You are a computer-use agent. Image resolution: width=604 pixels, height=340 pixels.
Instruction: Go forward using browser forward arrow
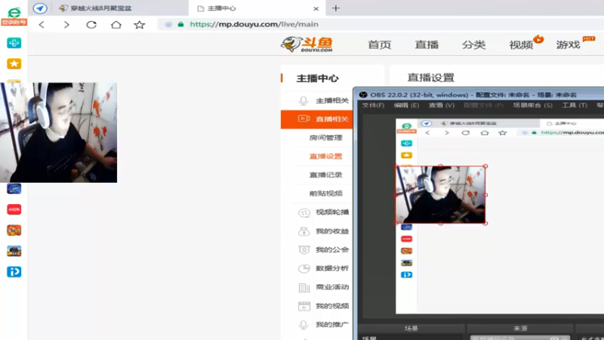[x=66, y=25]
